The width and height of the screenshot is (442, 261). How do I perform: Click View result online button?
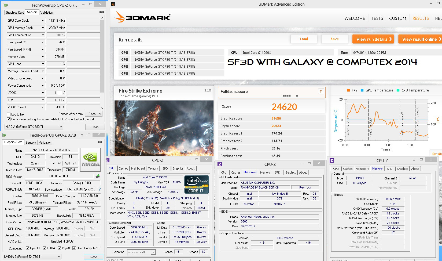coord(420,39)
